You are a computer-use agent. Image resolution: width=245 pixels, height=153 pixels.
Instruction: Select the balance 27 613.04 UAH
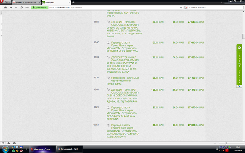click(196, 42)
